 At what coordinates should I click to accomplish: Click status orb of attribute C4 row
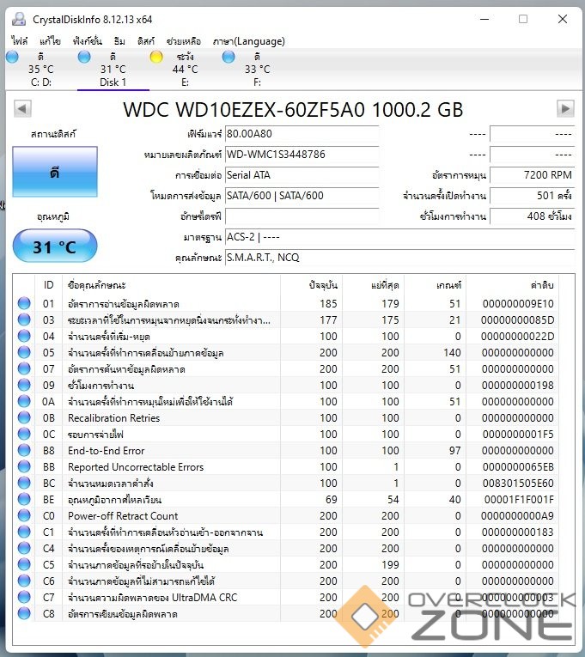coord(24,549)
